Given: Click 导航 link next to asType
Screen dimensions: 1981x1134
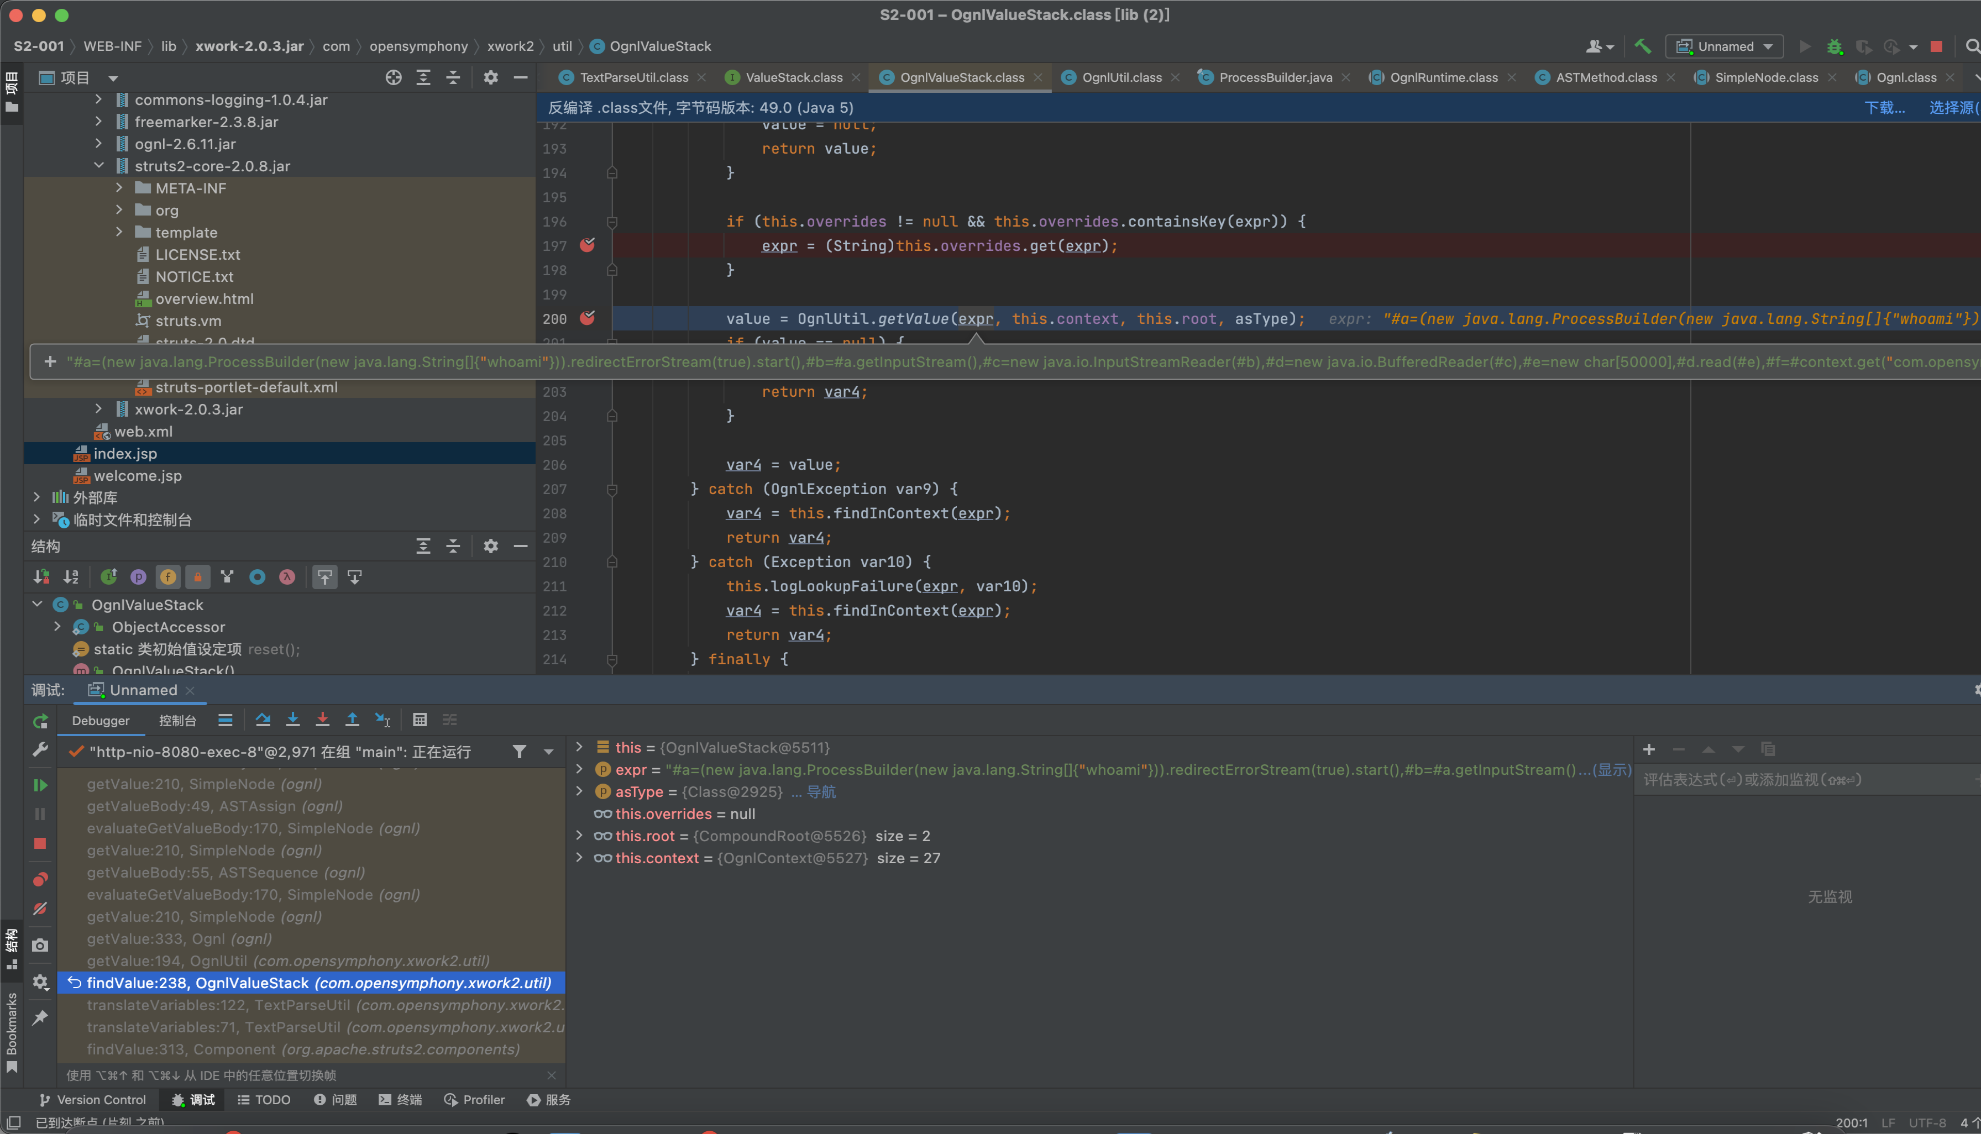Looking at the screenshot, I should 821,791.
